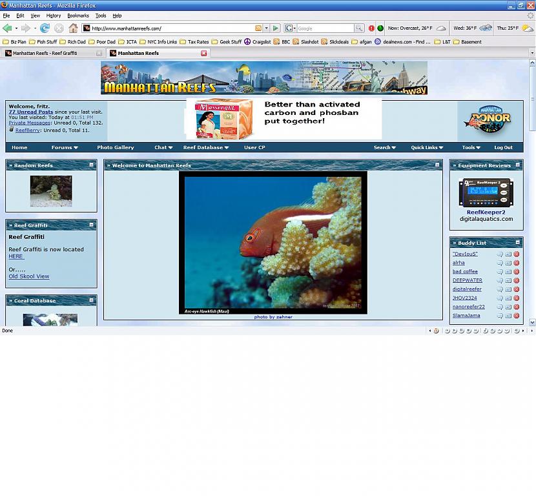Collapse the Equipment Reviews panel
The width and height of the screenshot is (536, 496).
(x=518, y=165)
